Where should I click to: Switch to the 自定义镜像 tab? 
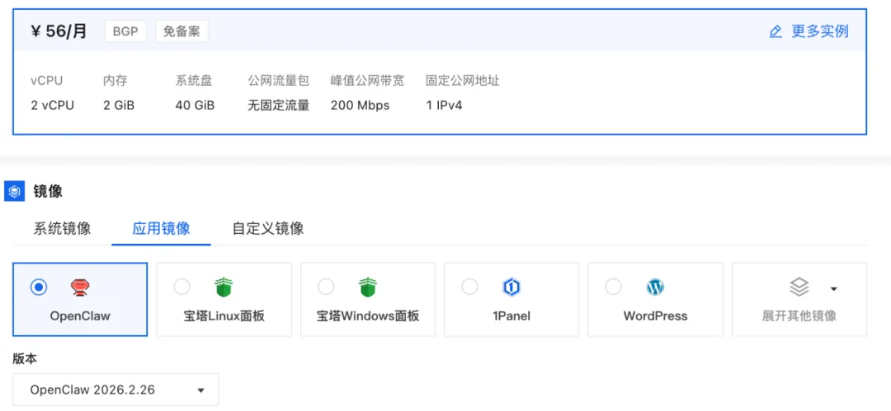click(267, 229)
